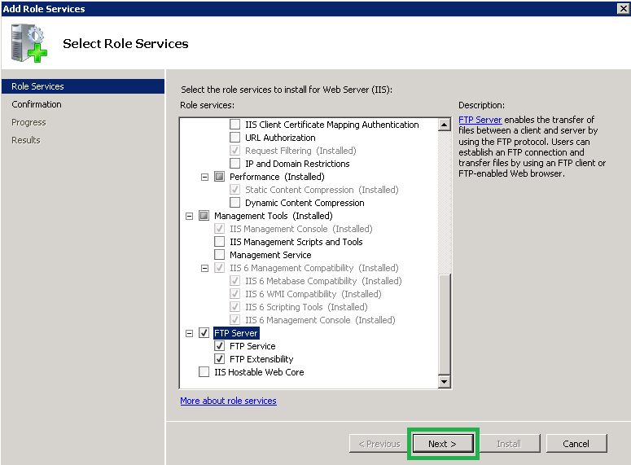Toggle IIS 6 WMI Compatibility checkbox
This screenshot has height=465, width=631.
235,294
